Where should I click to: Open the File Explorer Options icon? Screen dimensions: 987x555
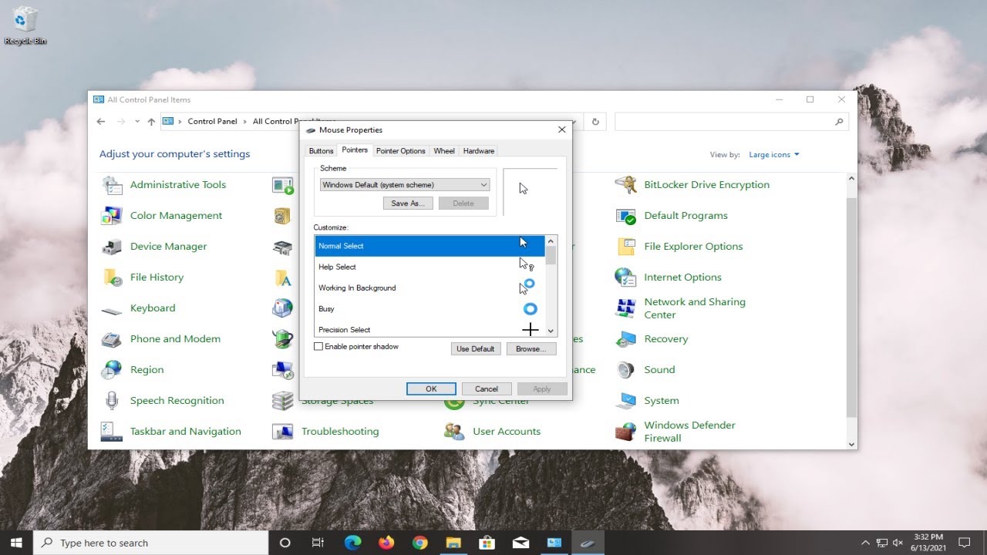tap(625, 247)
